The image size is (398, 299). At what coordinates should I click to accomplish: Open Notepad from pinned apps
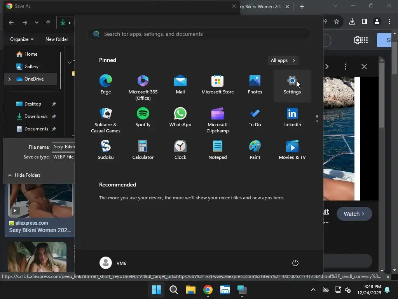[218, 150]
